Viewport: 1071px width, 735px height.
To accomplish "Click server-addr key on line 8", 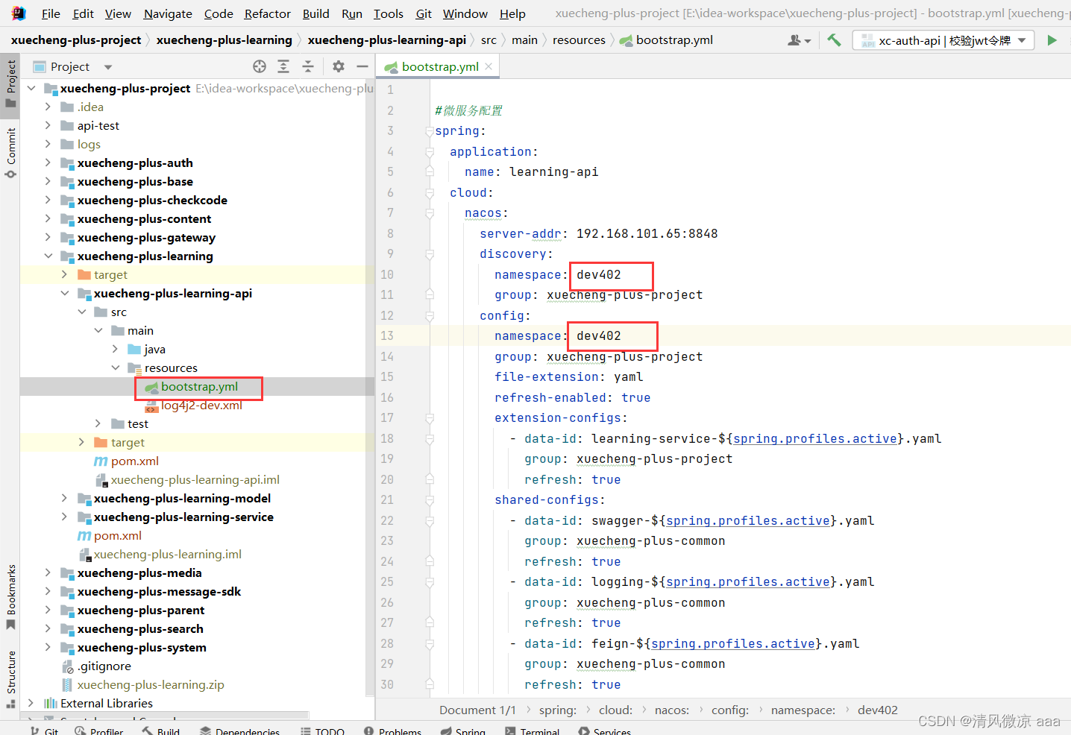I will [520, 233].
